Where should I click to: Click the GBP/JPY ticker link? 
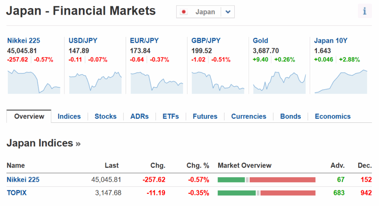point(206,41)
